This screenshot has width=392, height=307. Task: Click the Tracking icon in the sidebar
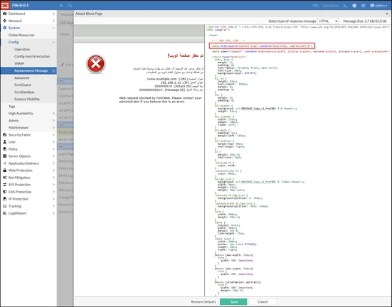[4, 206]
